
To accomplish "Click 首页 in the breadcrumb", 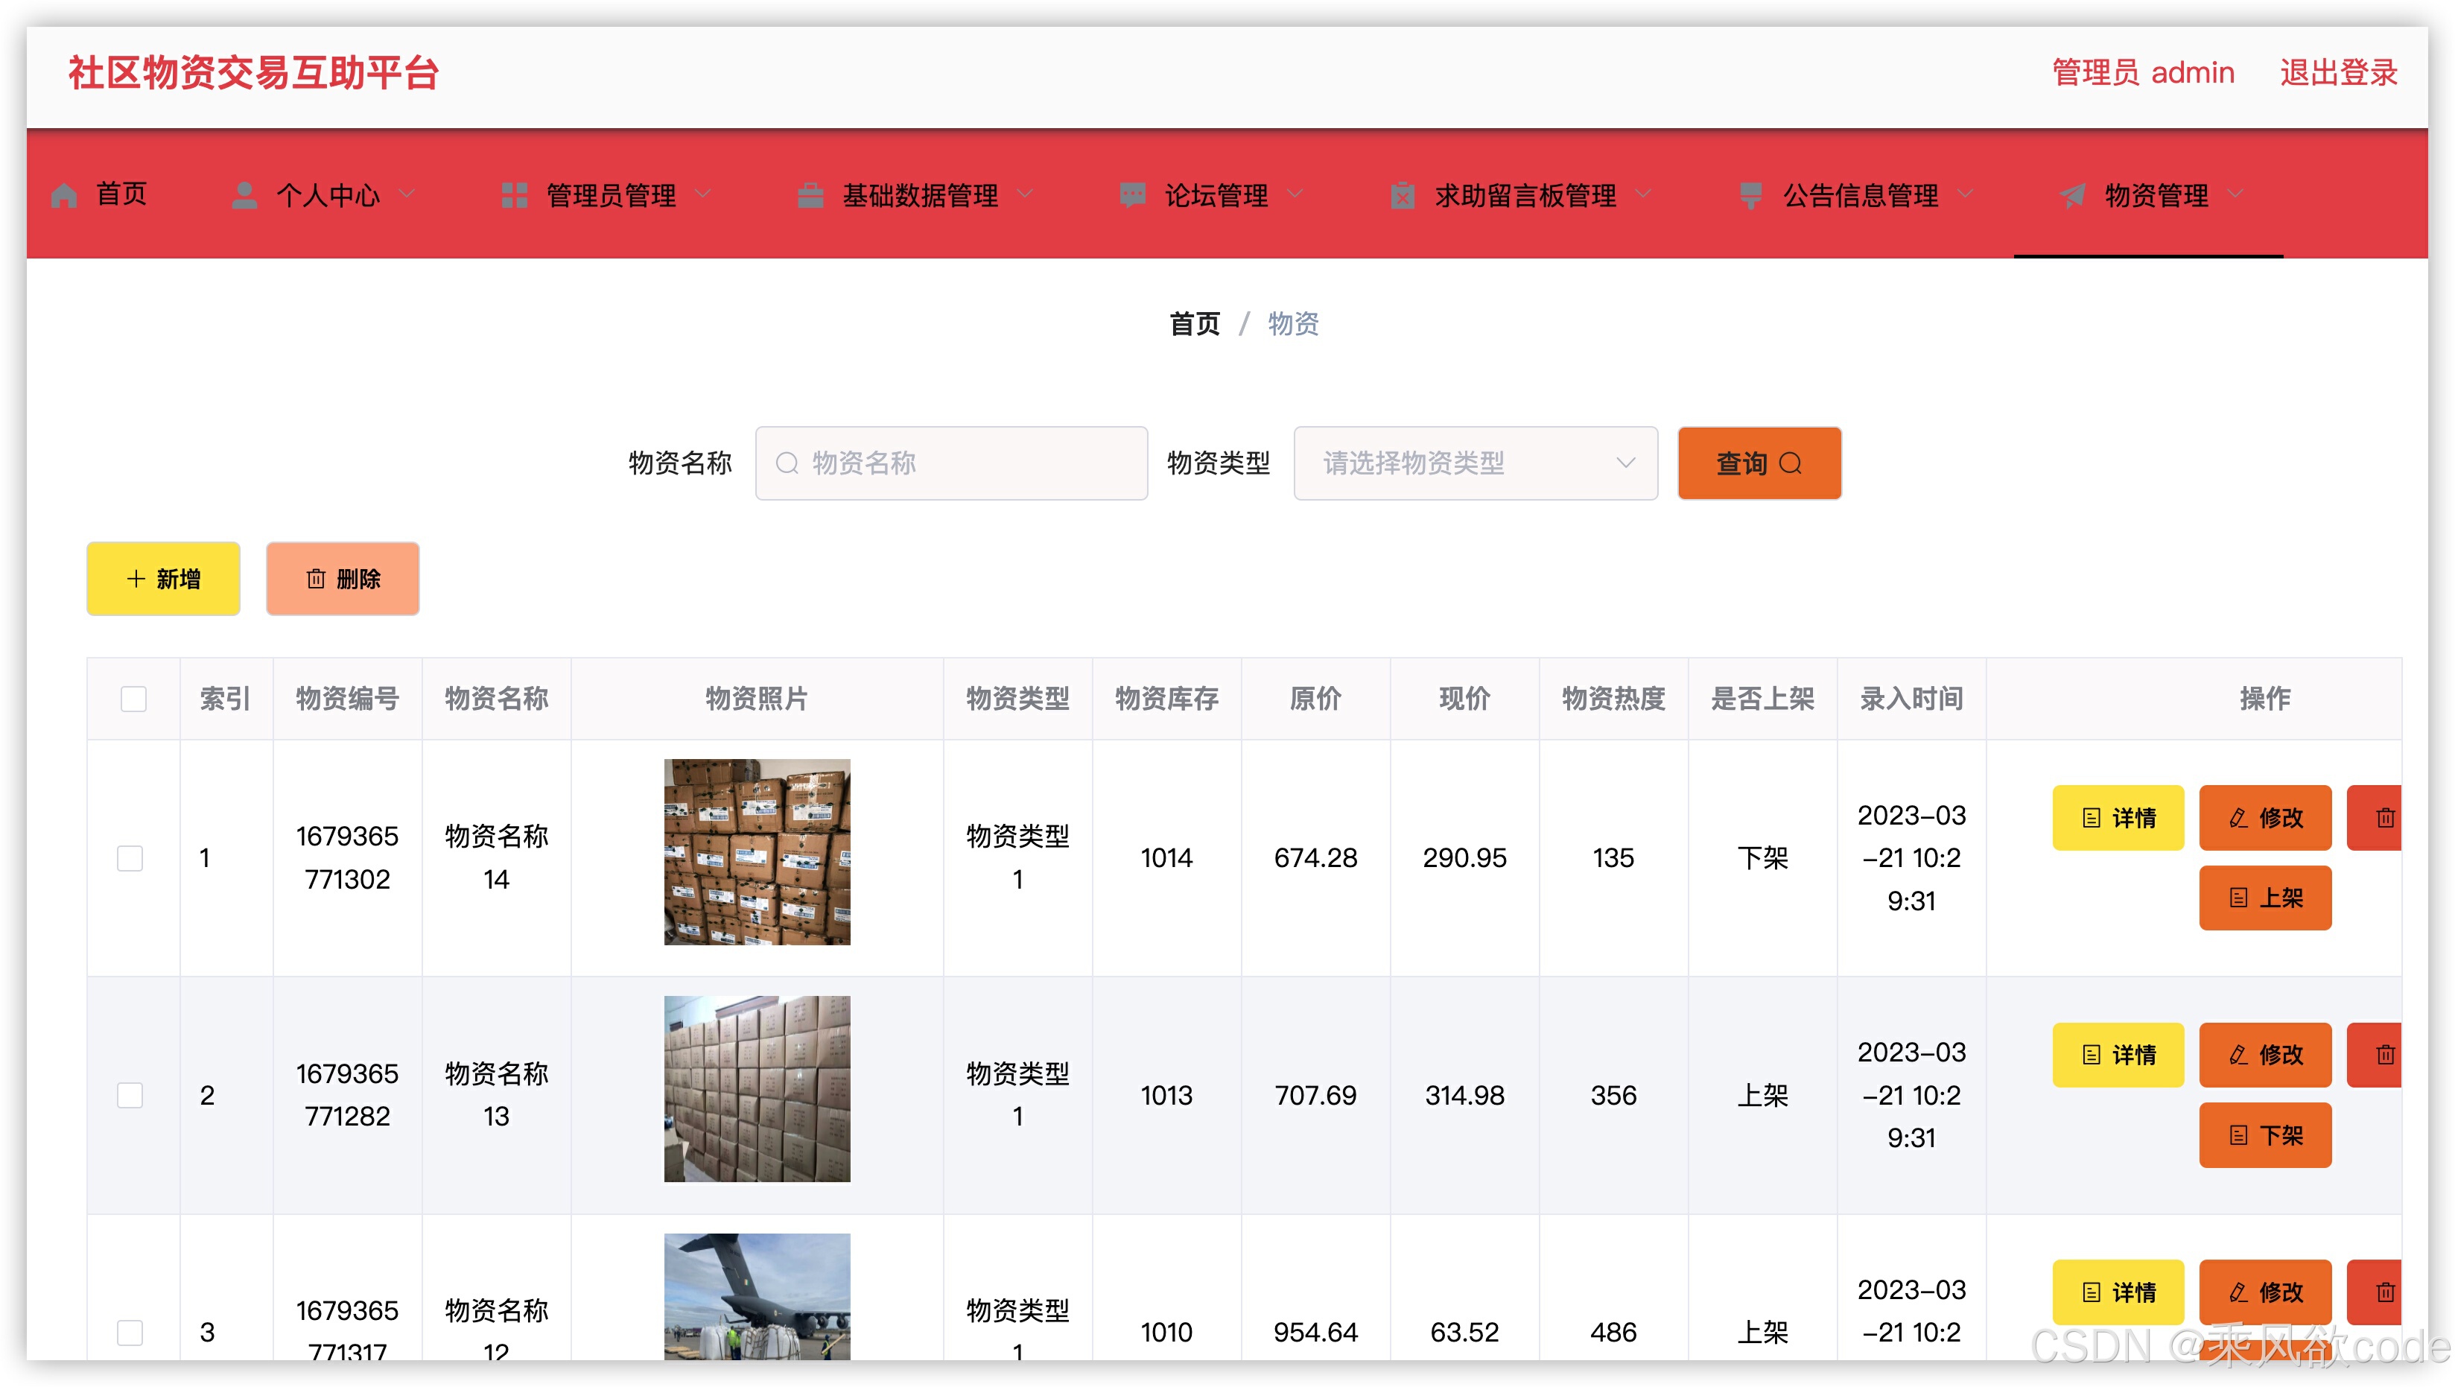I will pyautogui.click(x=1194, y=324).
